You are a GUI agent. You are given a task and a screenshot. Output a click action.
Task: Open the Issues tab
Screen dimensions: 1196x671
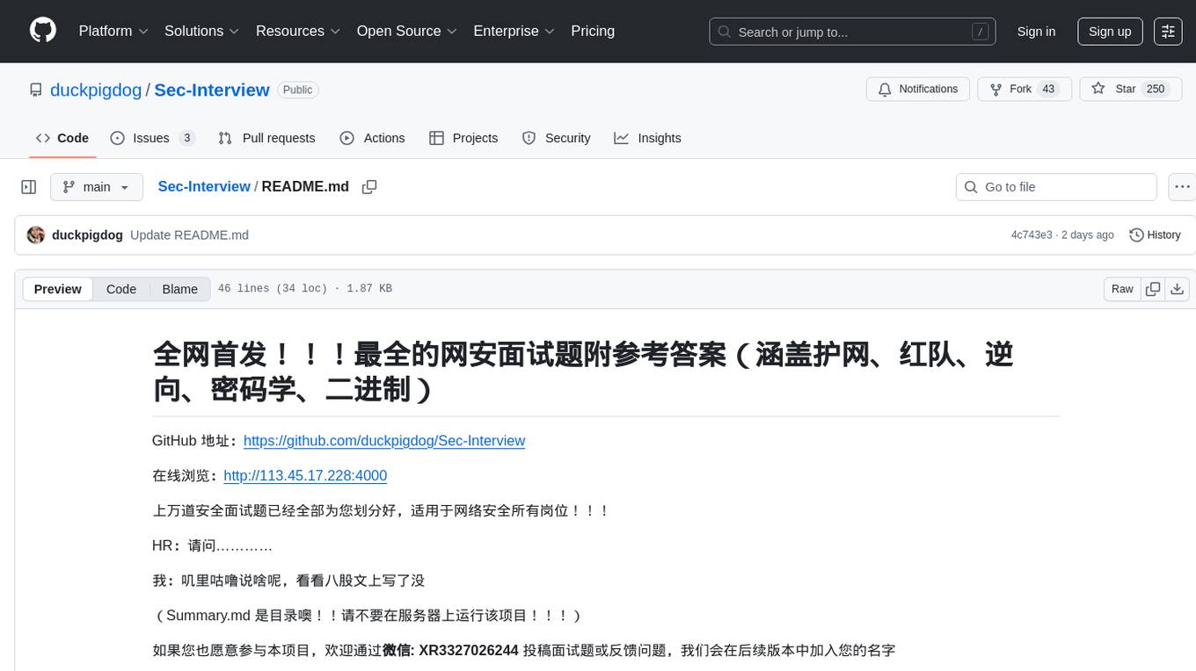pyautogui.click(x=152, y=138)
